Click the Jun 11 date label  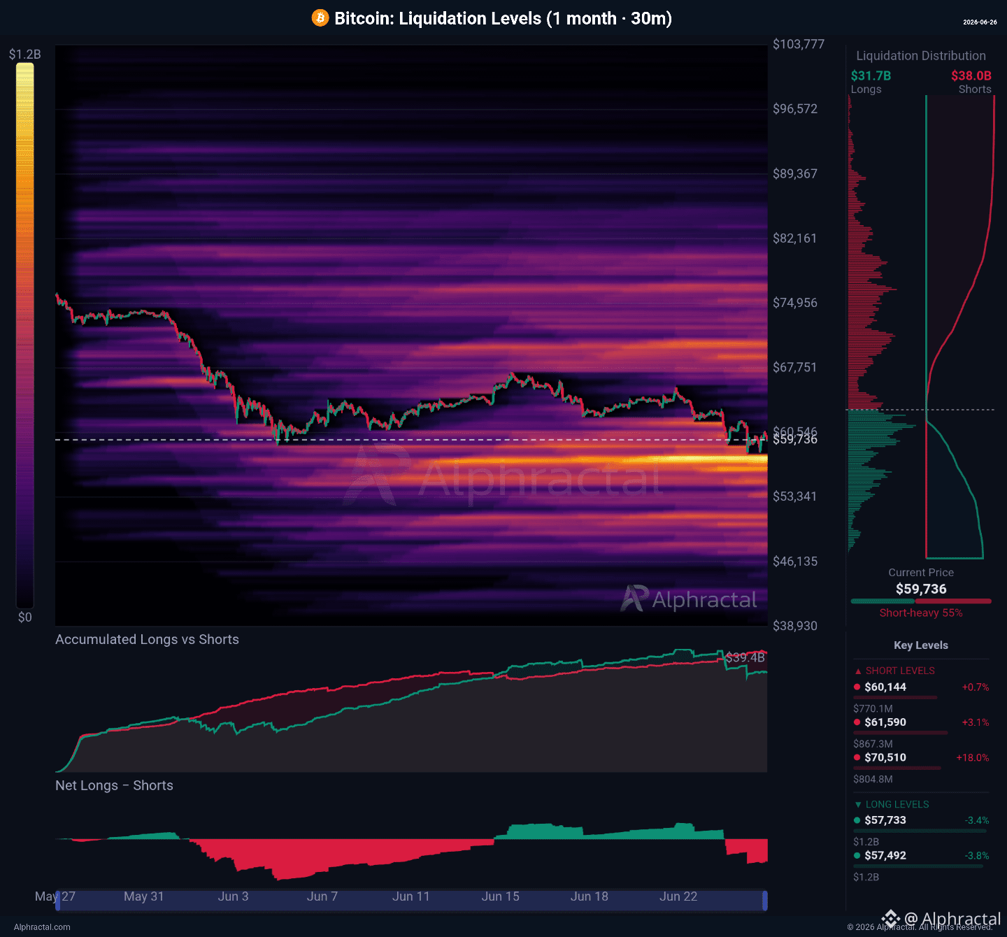[411, 896]
